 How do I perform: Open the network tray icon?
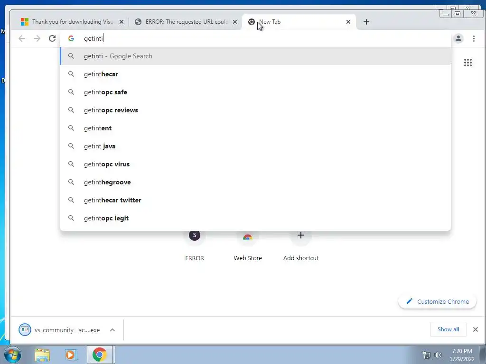click(x=427, y=355)
